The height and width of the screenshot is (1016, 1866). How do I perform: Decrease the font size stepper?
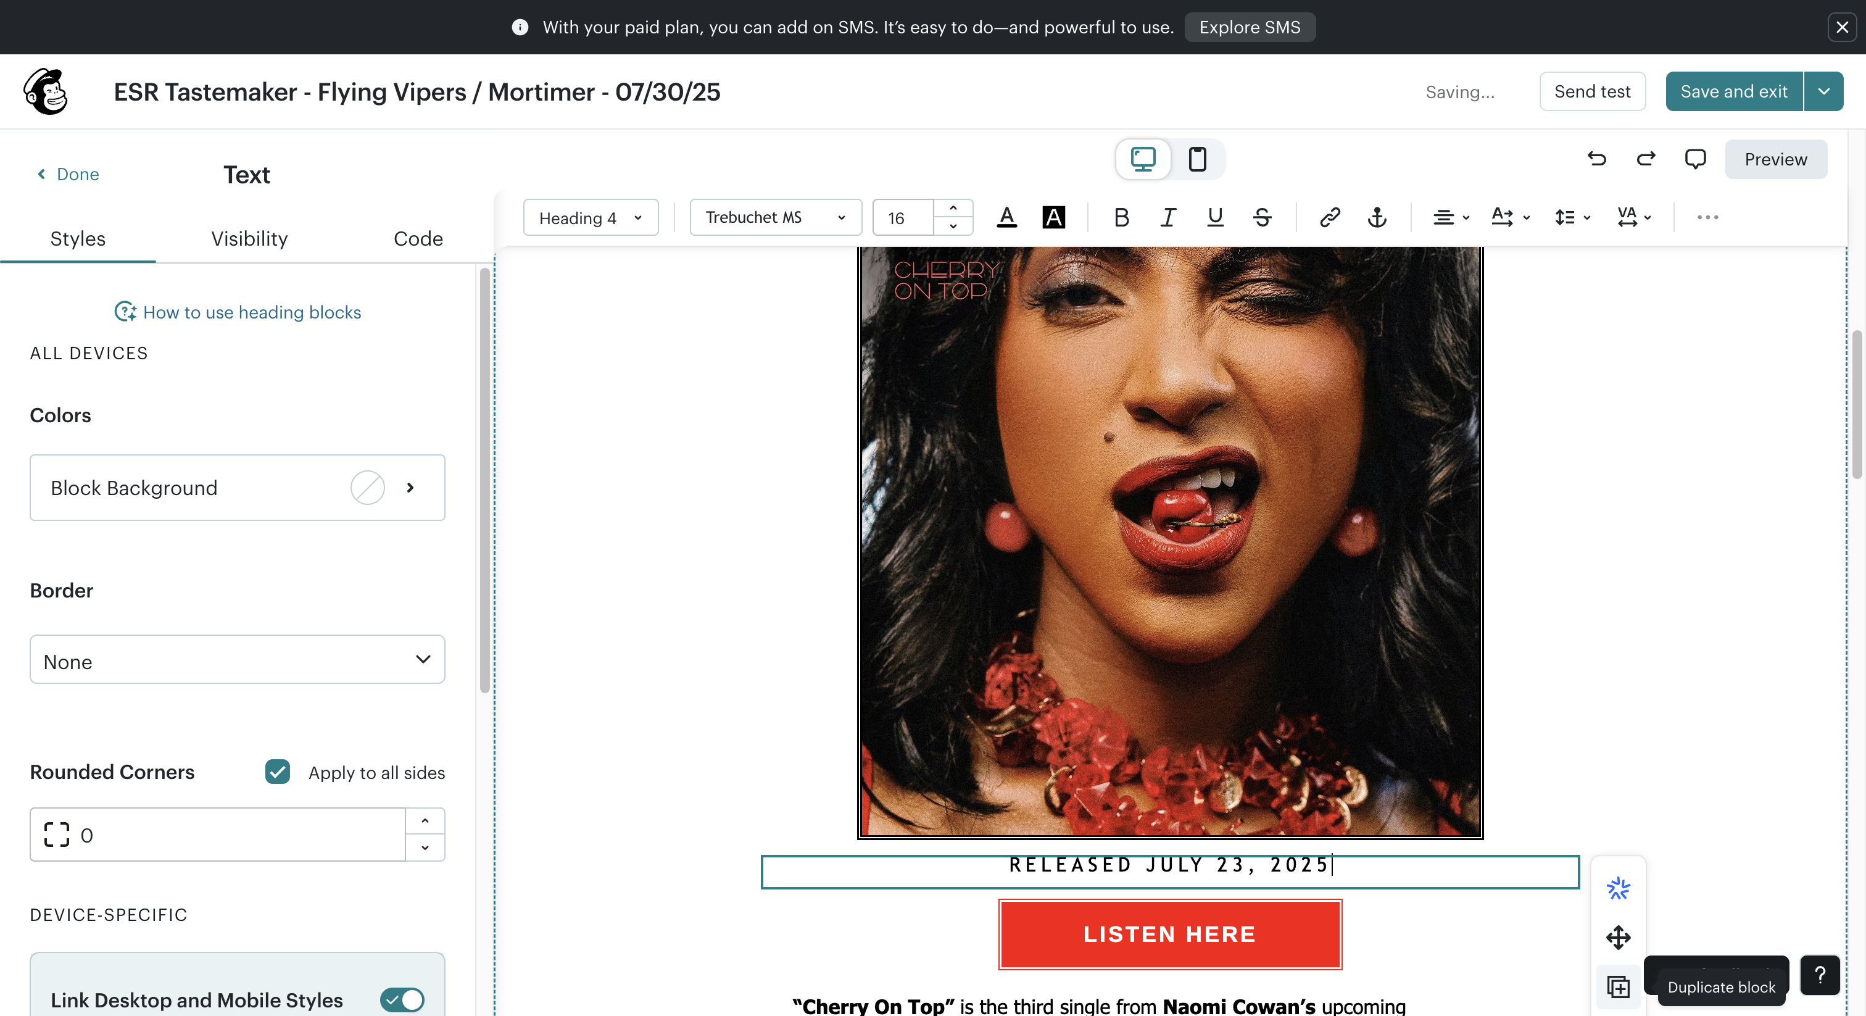pyautogui.click(x=953, y=226)
